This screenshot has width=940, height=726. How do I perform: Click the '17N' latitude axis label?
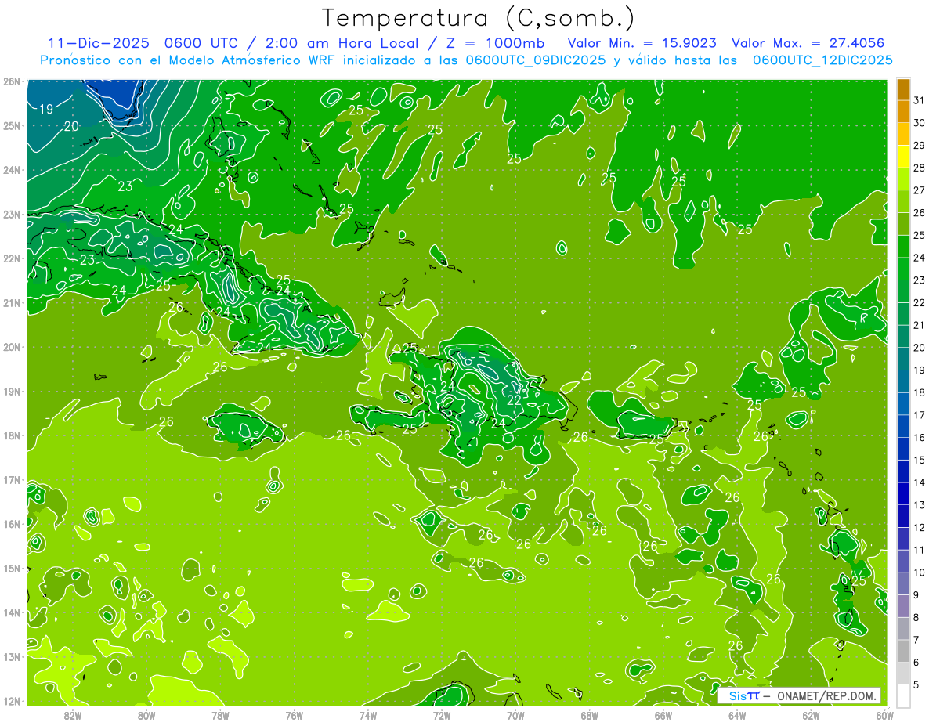click(x=11, y=480)
